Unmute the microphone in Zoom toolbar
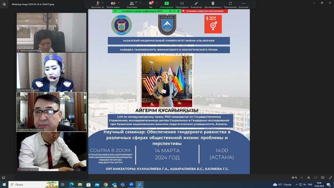This screenshot has width=334, height=188. 98,4
